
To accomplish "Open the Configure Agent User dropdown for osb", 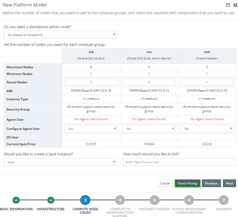I will tap(91, 129).
